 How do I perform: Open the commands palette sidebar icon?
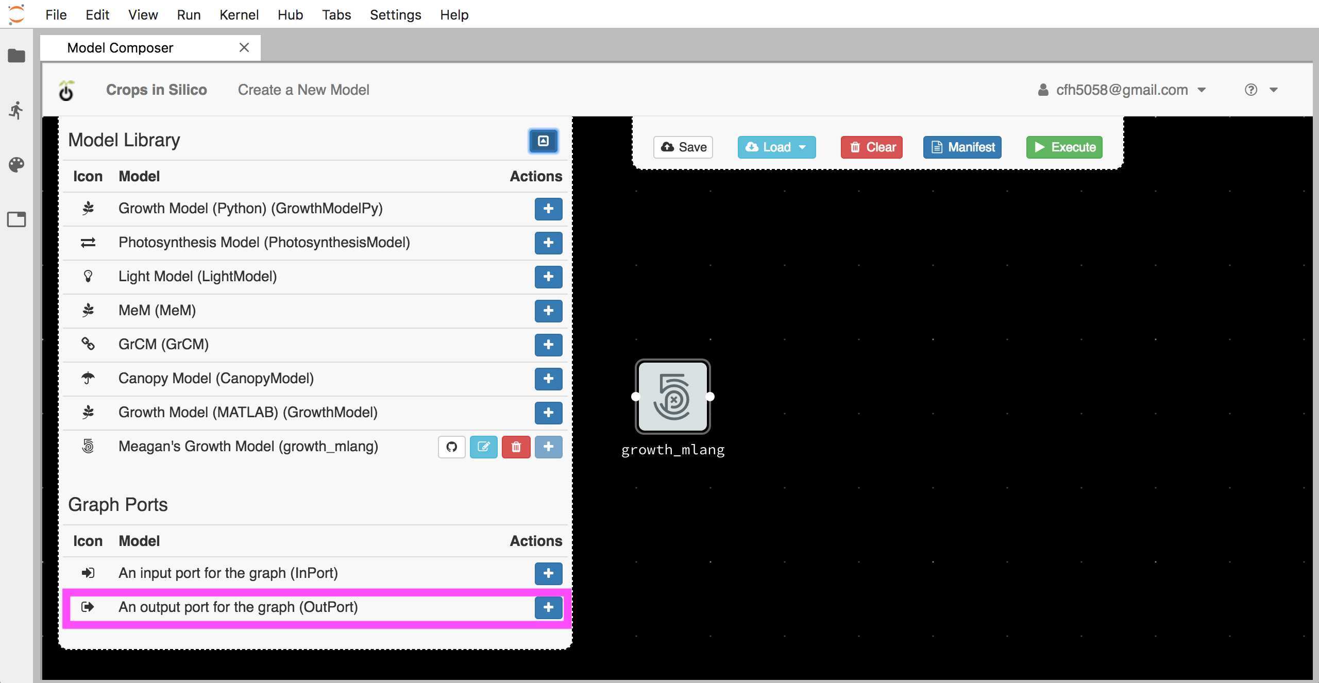click(x=16, y=165)
